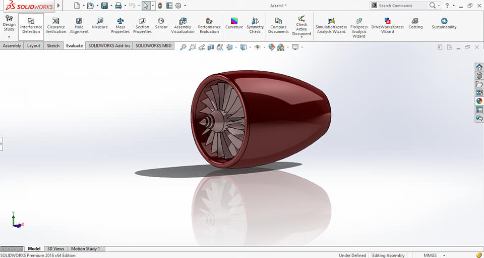Open Options gear icon
484x258 pixels.
(x=178, y=6)
